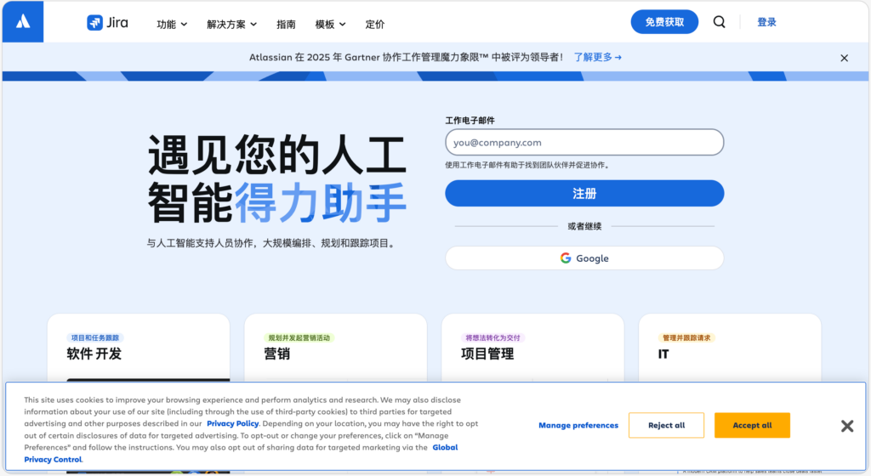
Task: Click the 将想法转化为交付 tag
Action: (x=492, y=337)
